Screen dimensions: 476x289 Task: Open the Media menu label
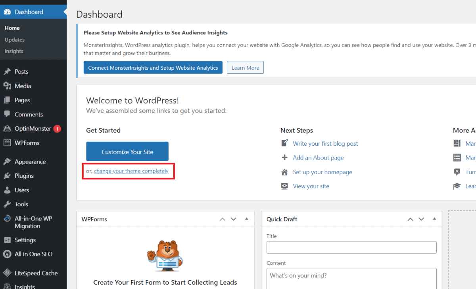click(23, 86)
